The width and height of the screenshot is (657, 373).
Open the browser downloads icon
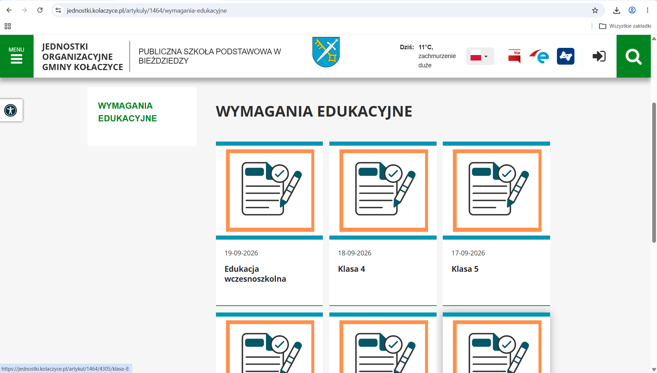[x=617, y=10]
